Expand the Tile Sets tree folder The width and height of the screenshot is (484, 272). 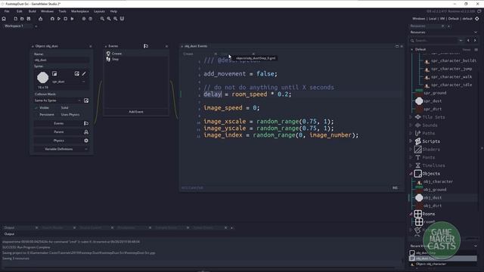411,117
